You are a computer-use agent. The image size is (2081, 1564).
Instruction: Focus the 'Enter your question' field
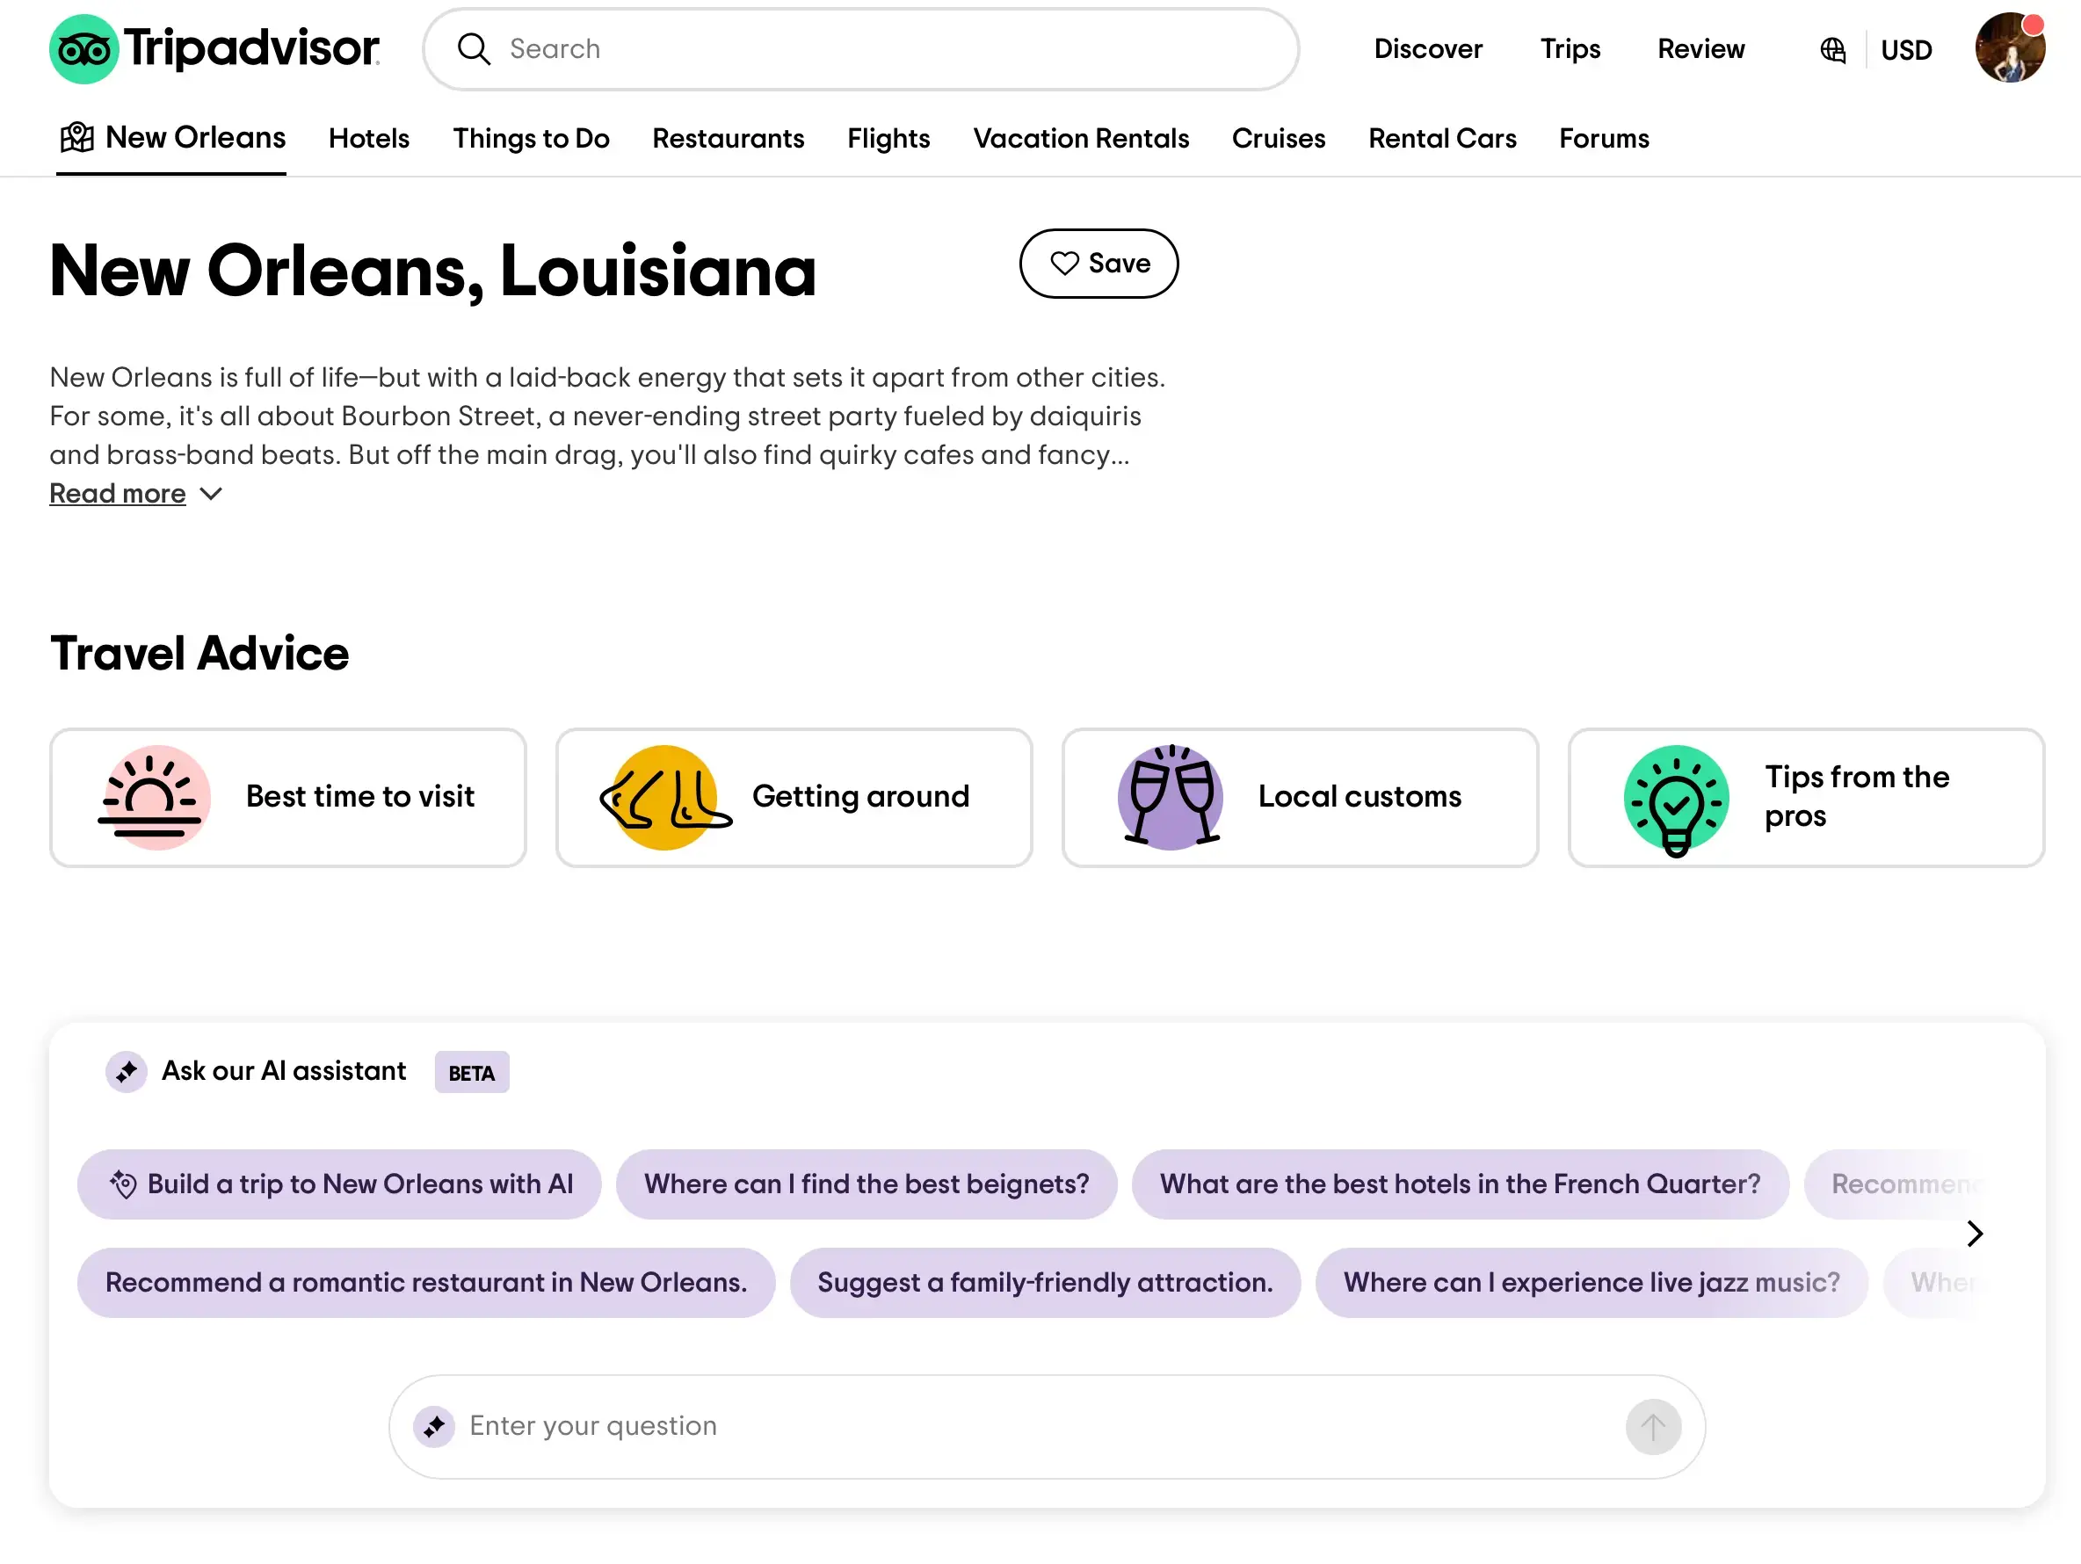(x=1035, y=1427)
